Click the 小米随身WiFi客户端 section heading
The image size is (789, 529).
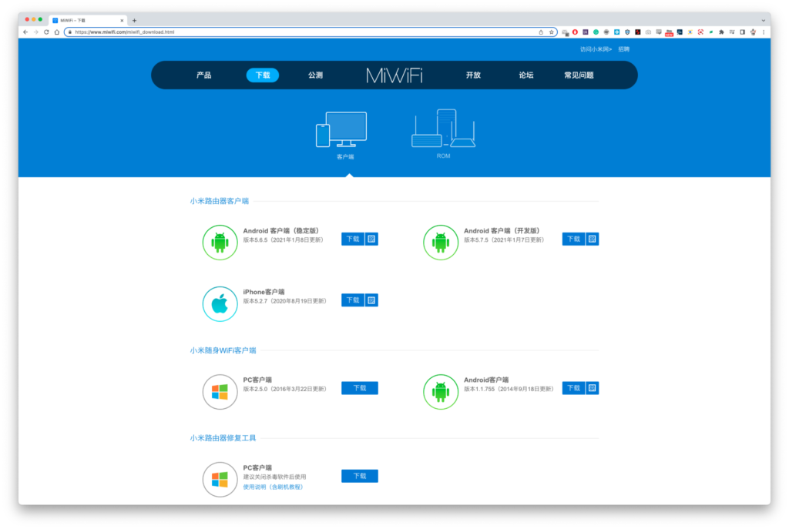pos(223,350)
